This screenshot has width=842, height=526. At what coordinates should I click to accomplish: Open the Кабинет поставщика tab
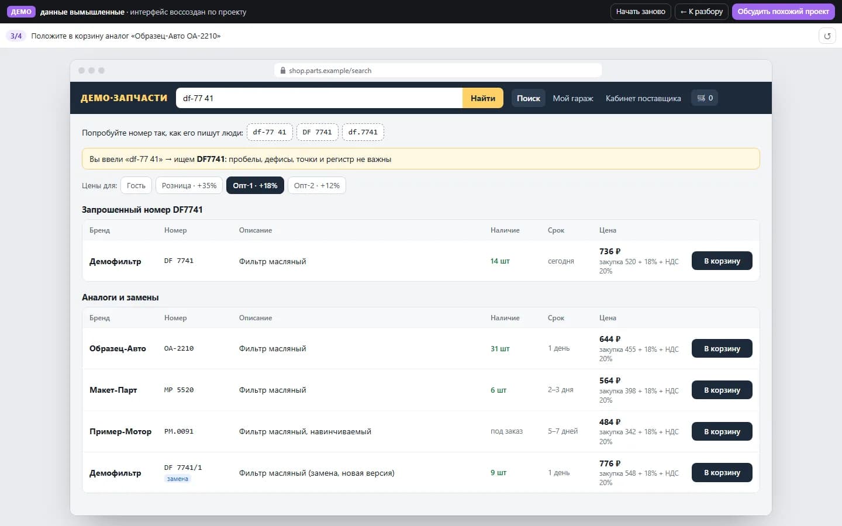[x=643, y=98]
